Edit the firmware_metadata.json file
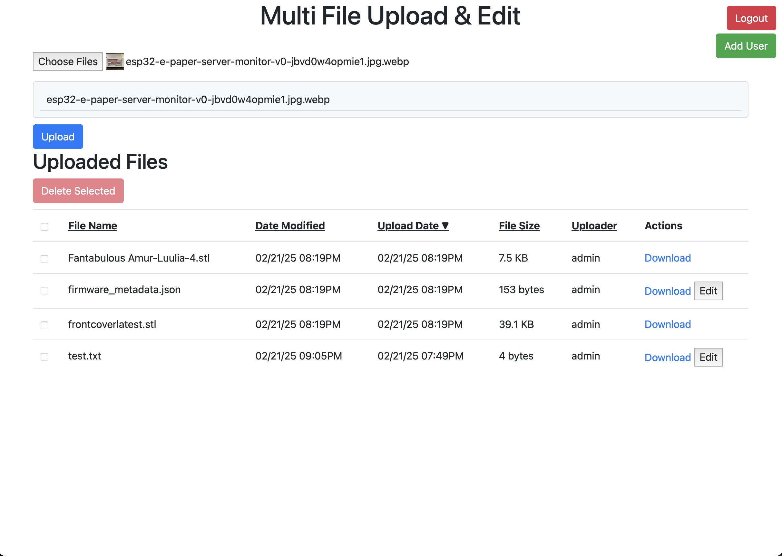782x556 pixels. [708, 291]
